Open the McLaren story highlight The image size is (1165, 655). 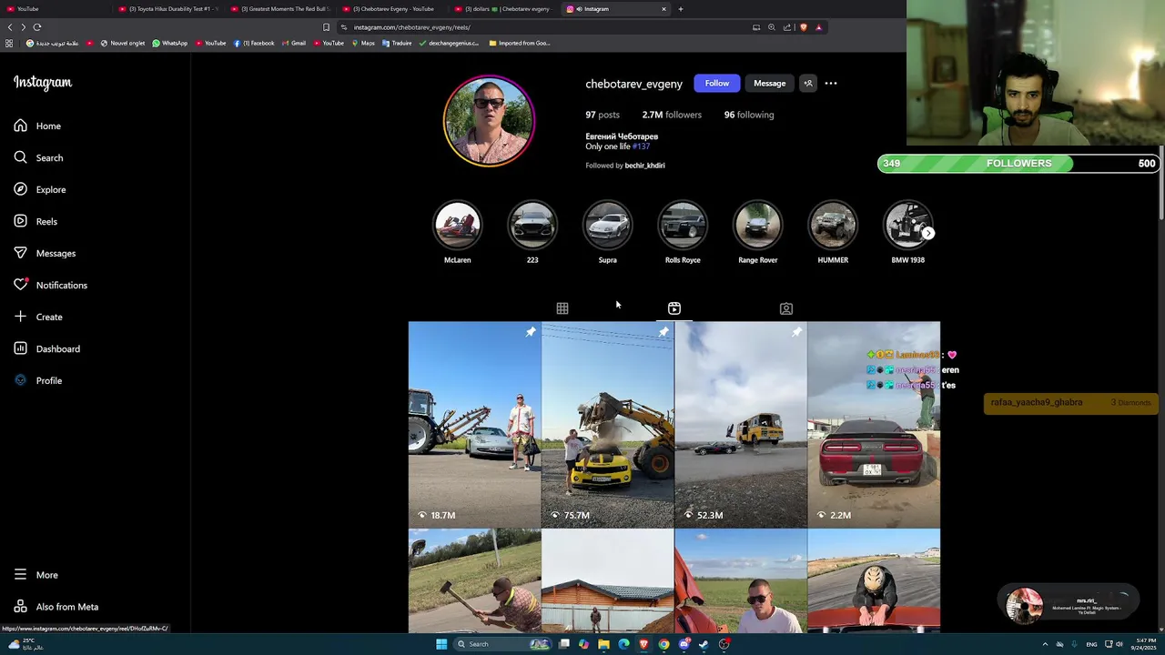(457, 233)
